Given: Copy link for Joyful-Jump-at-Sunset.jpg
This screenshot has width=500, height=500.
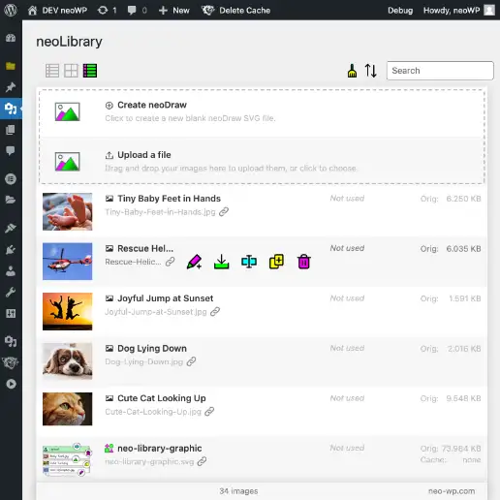Looking at the screenshot, I should pos(215,312).
